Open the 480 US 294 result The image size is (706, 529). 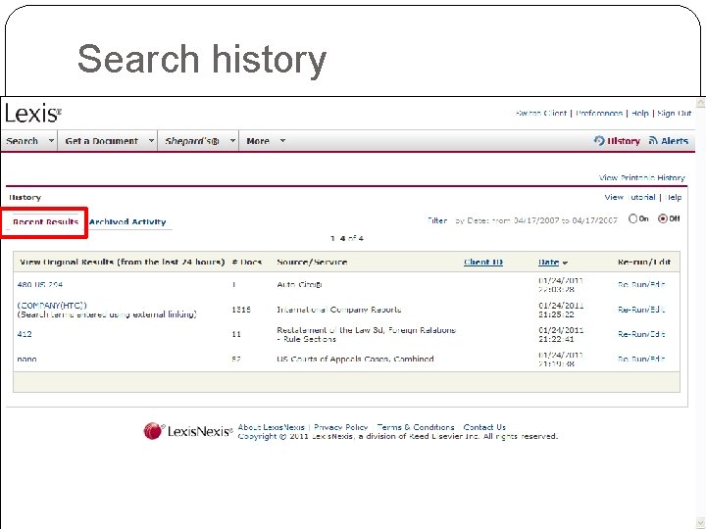coord(39,284)
